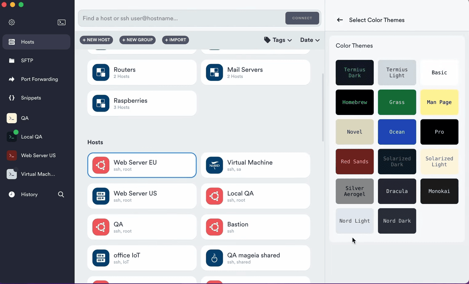Switch to the Local QA terminal tab
The height and width of the screenshot is (284, 469).
coord(31,137)
